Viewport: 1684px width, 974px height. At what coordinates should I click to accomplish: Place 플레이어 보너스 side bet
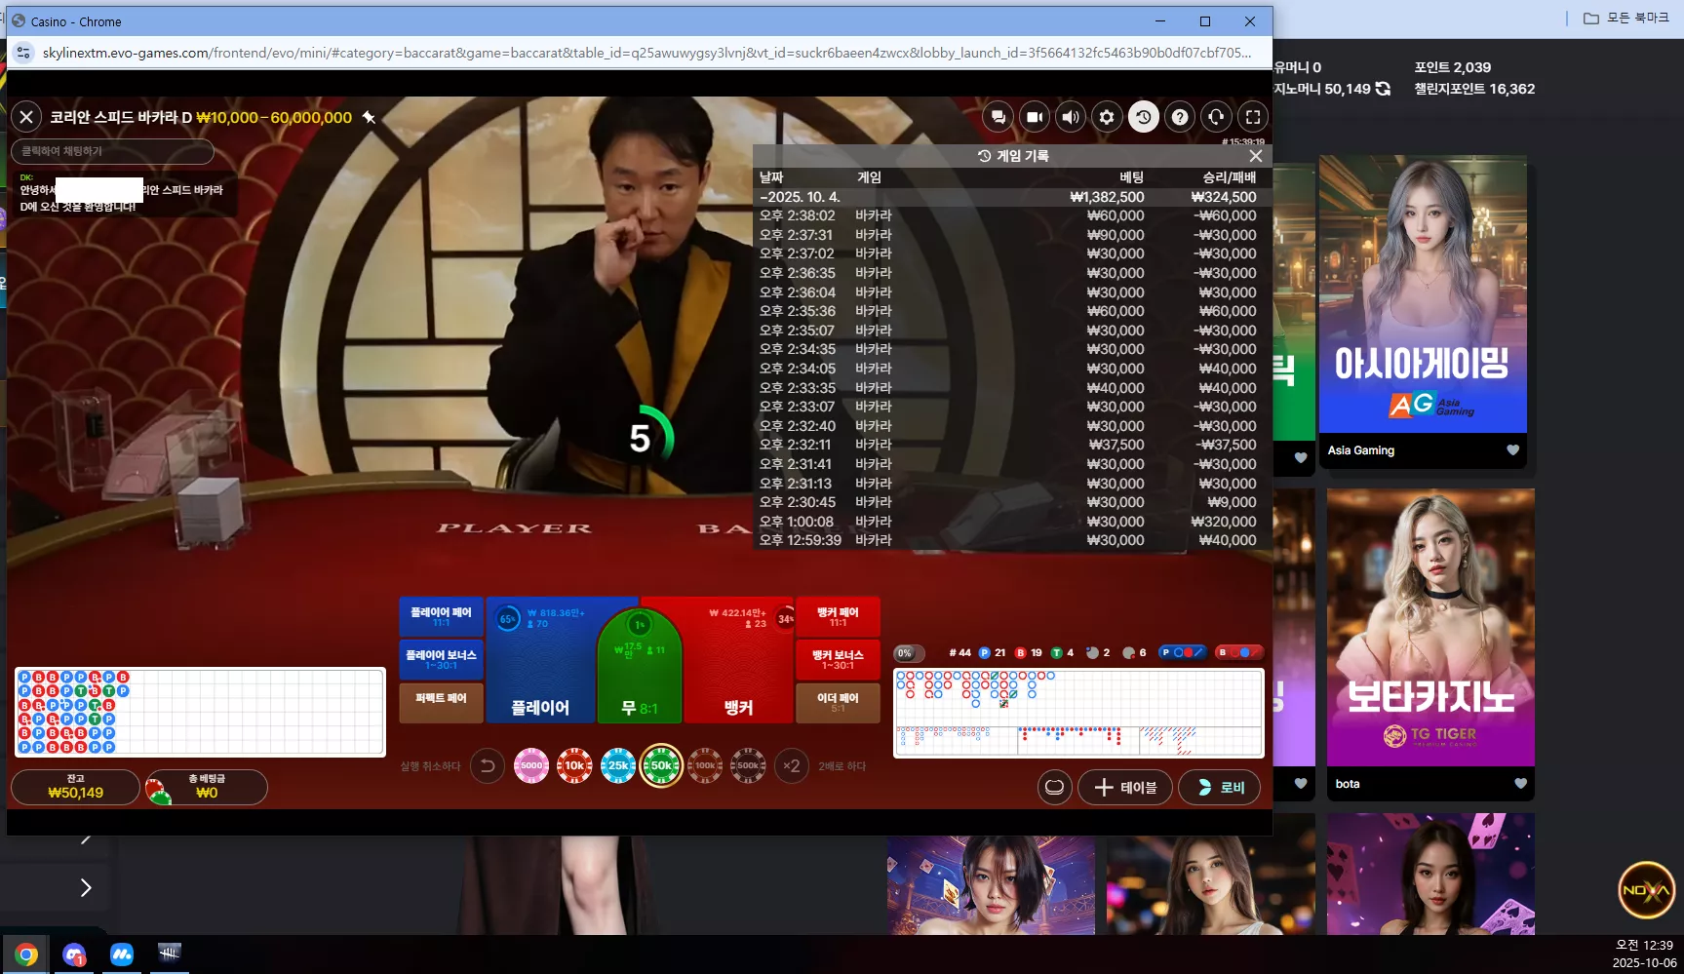tap(441, 659)
